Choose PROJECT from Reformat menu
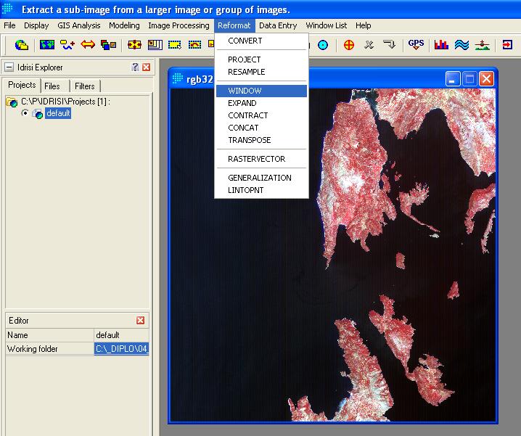Image resolution: width=521 pixels, height=436 pixels. pyautogui.click(x=261, y=59)
